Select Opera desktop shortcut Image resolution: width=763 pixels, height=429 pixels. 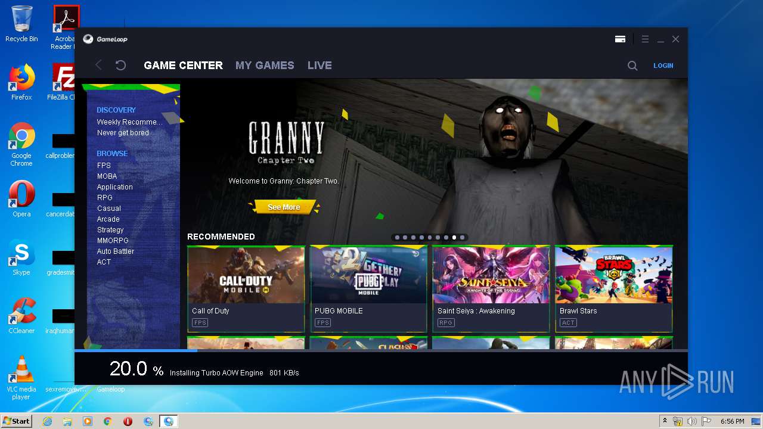[x=21, y=199]
